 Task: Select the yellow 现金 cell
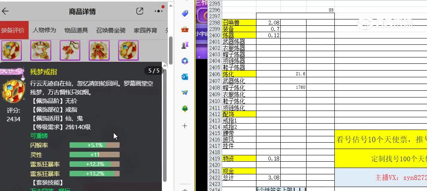(239, 171)
